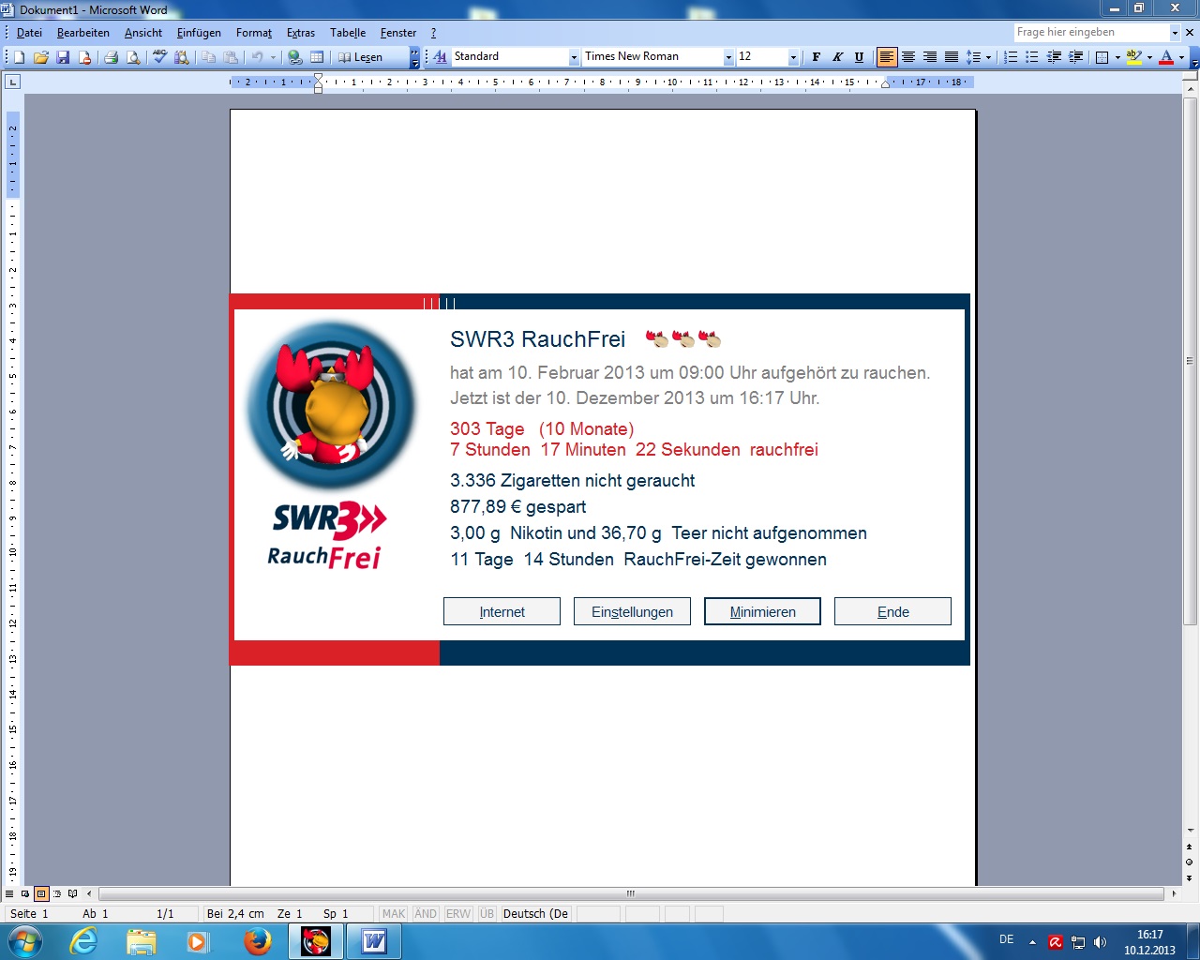The width and height of the screenshot is (1200, 960).
Task: Open the help question box dropdown arrow
Action: point(1175,33)
